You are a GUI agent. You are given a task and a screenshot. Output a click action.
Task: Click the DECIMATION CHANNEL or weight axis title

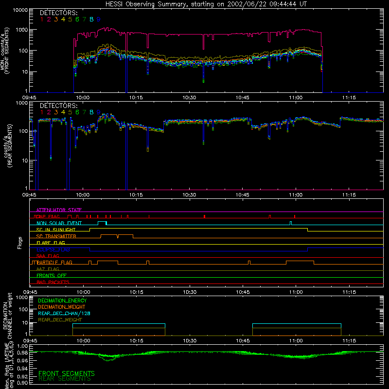click(7, 316)
